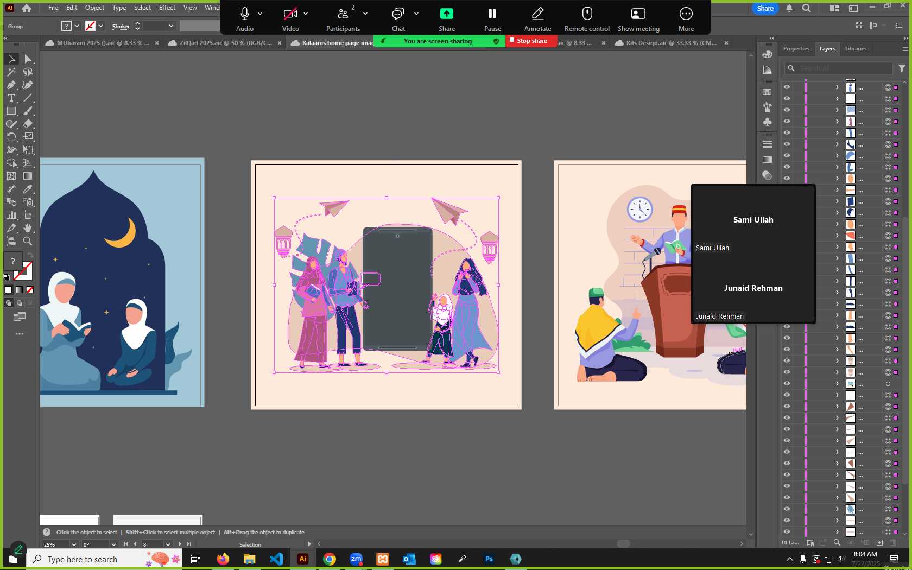912x570 pixels.
Task: Select the Artboard tool
Action: click(28, 215)
